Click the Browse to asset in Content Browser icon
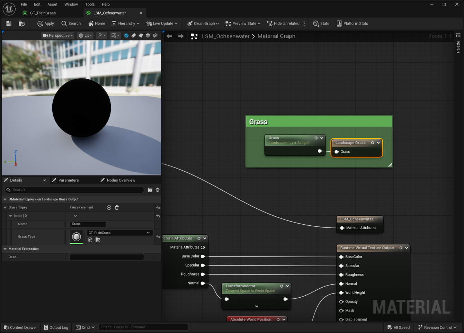This screenshot has width=464, height=333. point(21,24)
